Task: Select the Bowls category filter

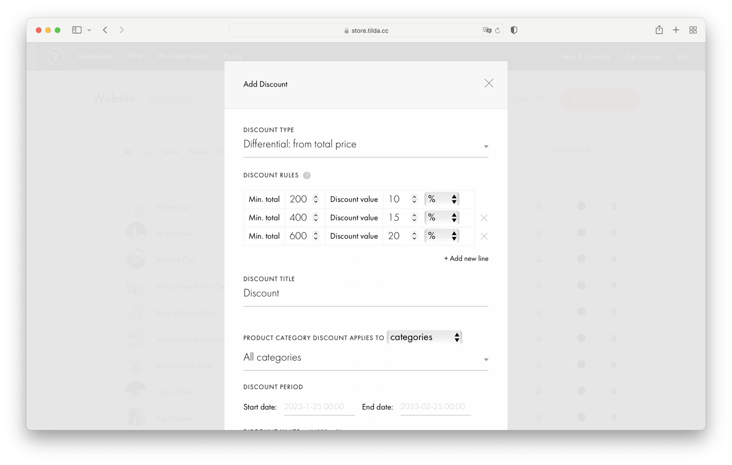Action: click(171, 152)
